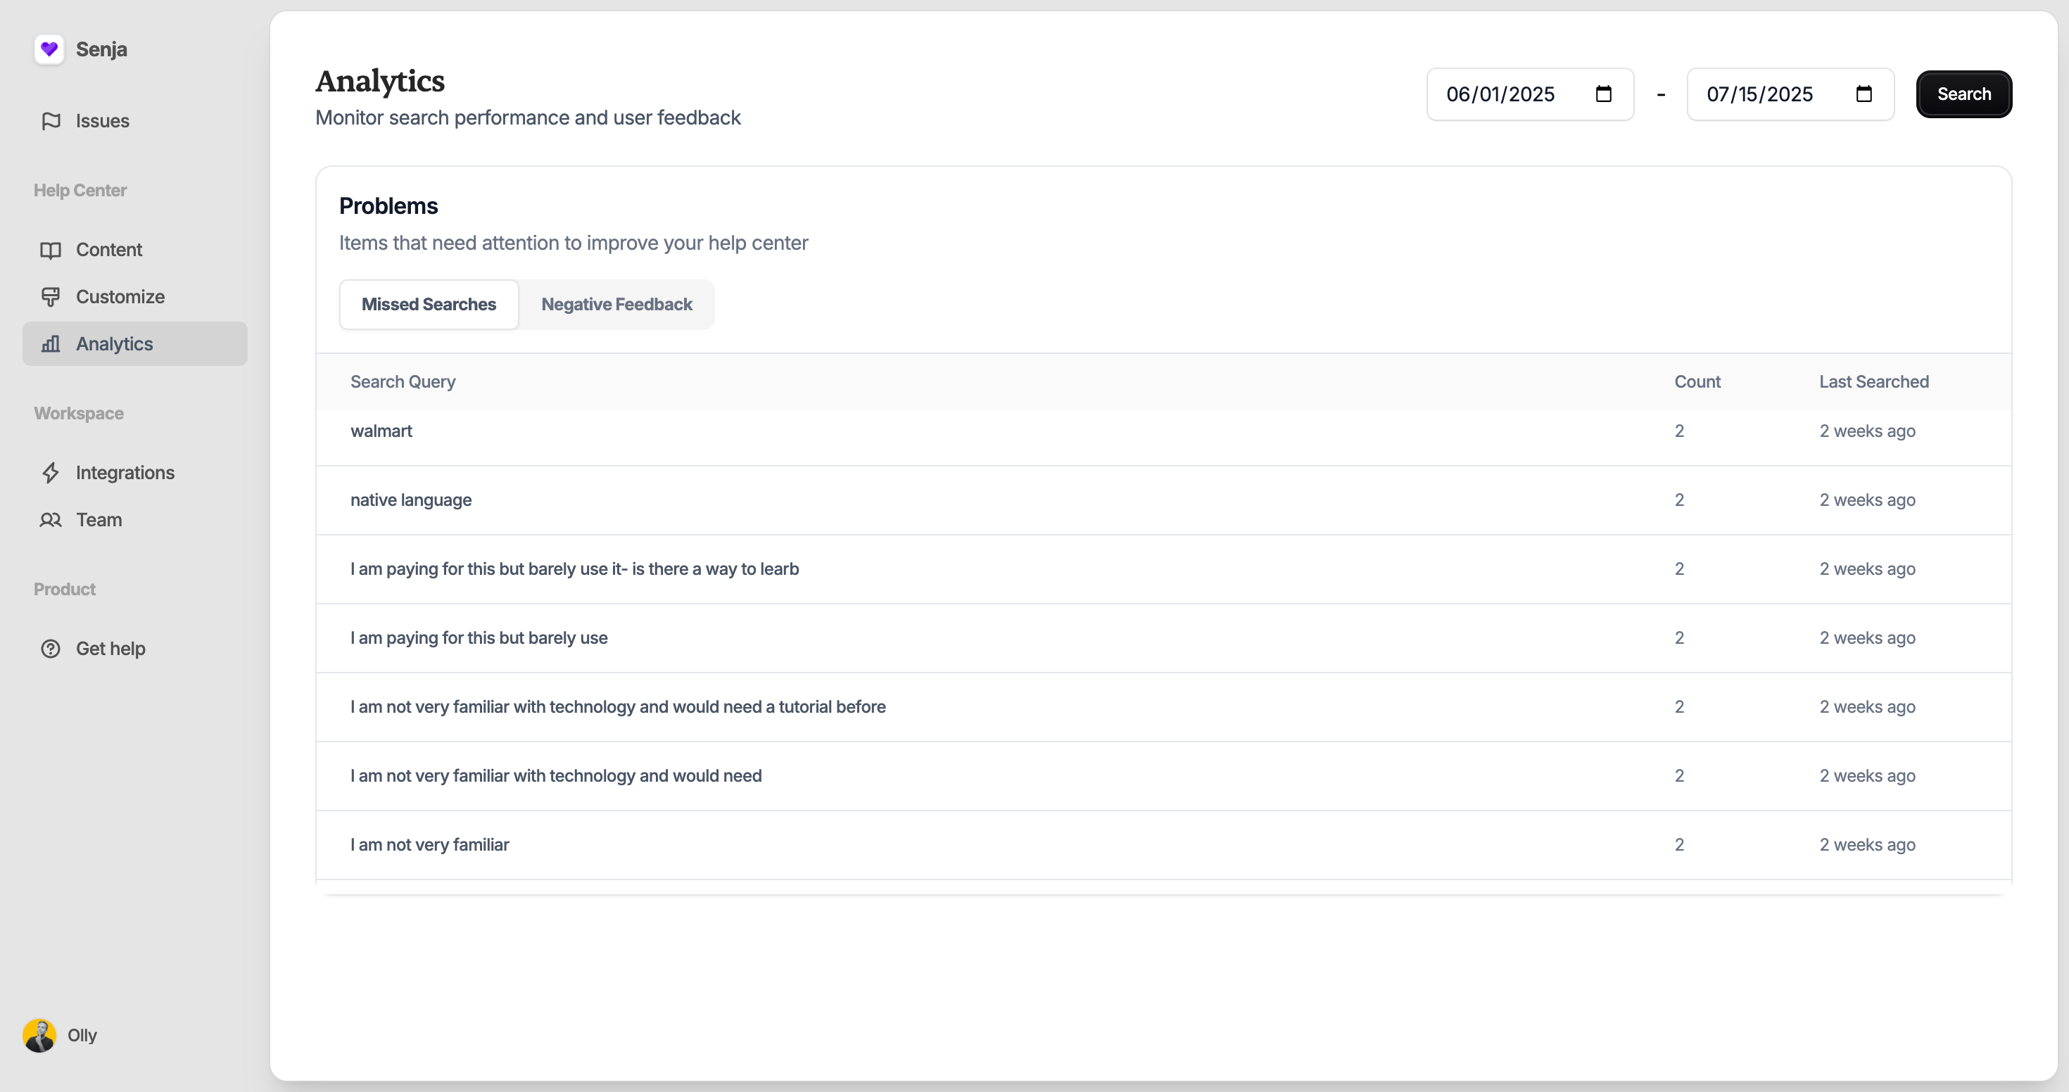The height and width of the screenshot is (1092, 2069).
Task: Open Olly's profile avatar
Action: [x=39, y=1035]
